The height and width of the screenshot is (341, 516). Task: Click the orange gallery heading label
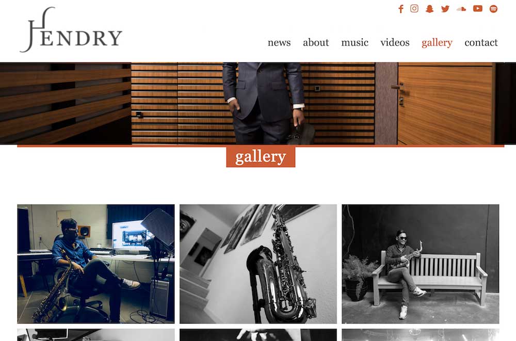coord(261,157)
